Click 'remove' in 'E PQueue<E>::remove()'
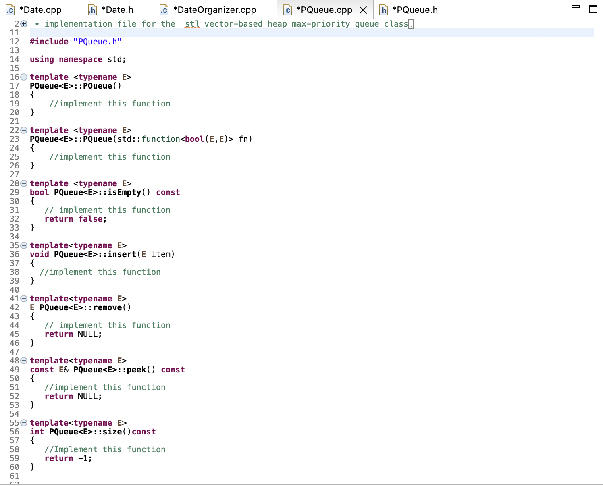 click(107, 307)
